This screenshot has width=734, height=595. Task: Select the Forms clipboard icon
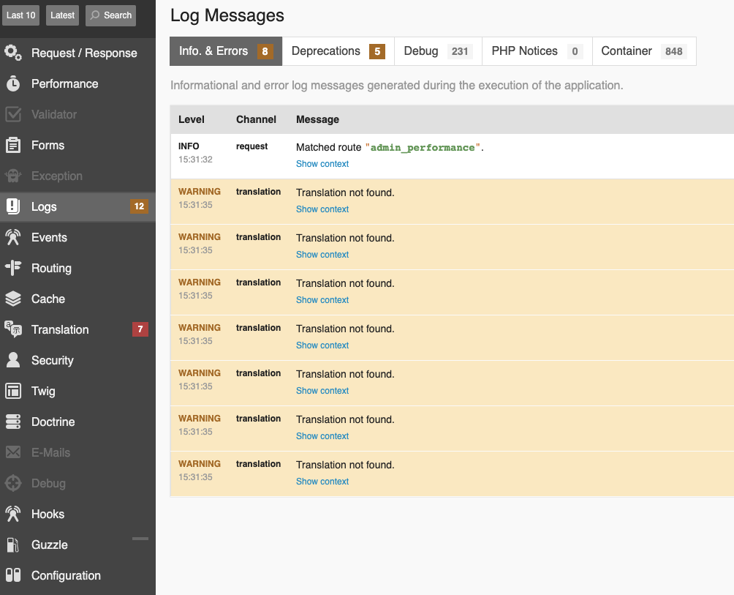click(13, 145)
